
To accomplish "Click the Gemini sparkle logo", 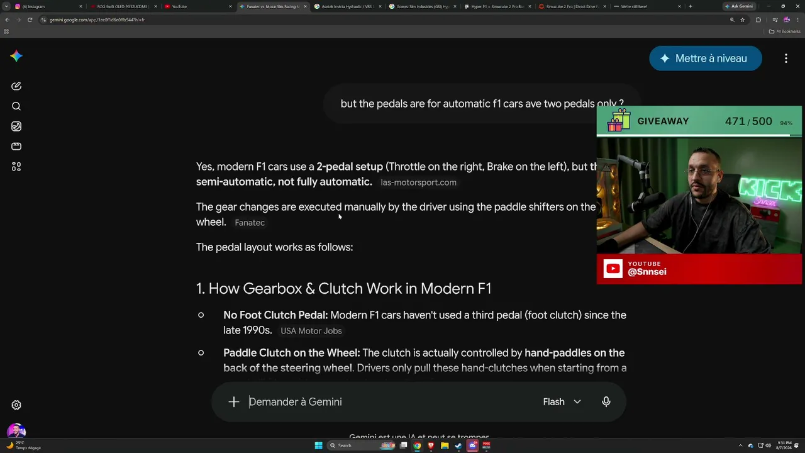I will [x=16, y=56].
